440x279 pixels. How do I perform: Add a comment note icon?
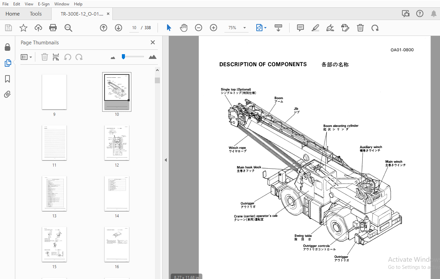(300, 28)
